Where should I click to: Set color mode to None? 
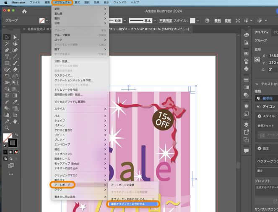coord(16,152)
